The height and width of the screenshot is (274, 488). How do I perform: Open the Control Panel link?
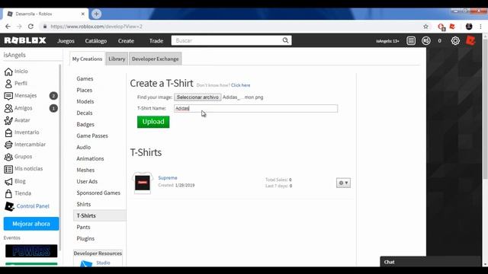[33, 206]
